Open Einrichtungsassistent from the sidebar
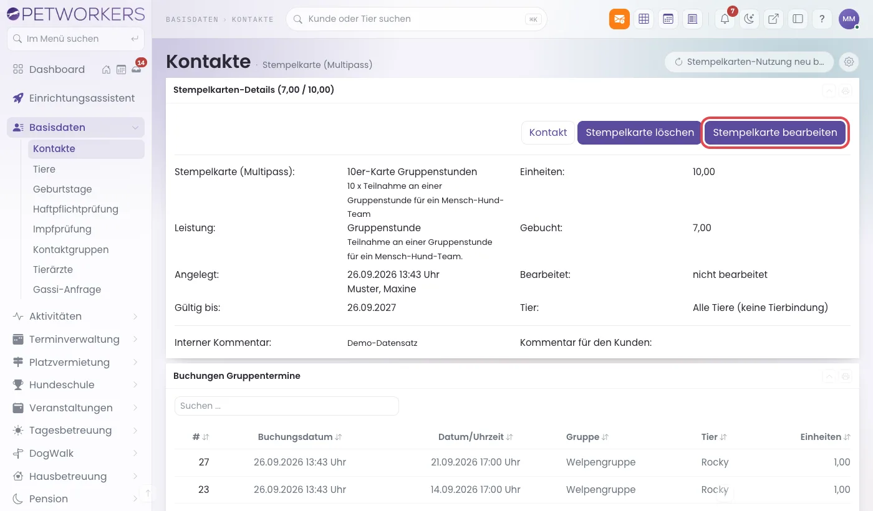This screenshot has width=873, height=511. point(75,98)
